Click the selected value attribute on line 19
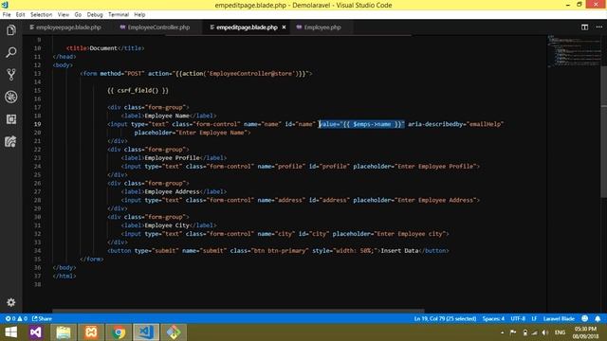This screenshot has height=341, width=607. click(x=361, y=124)
